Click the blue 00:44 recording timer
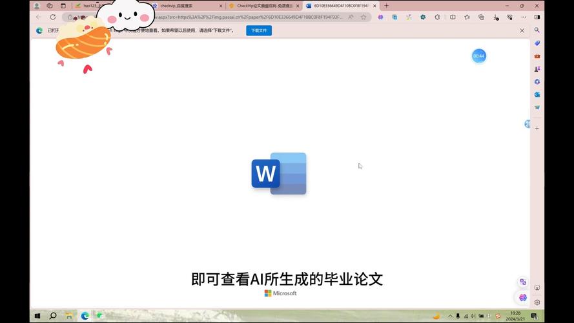Viewport: 574px width, 323px height. pos(479,56)
